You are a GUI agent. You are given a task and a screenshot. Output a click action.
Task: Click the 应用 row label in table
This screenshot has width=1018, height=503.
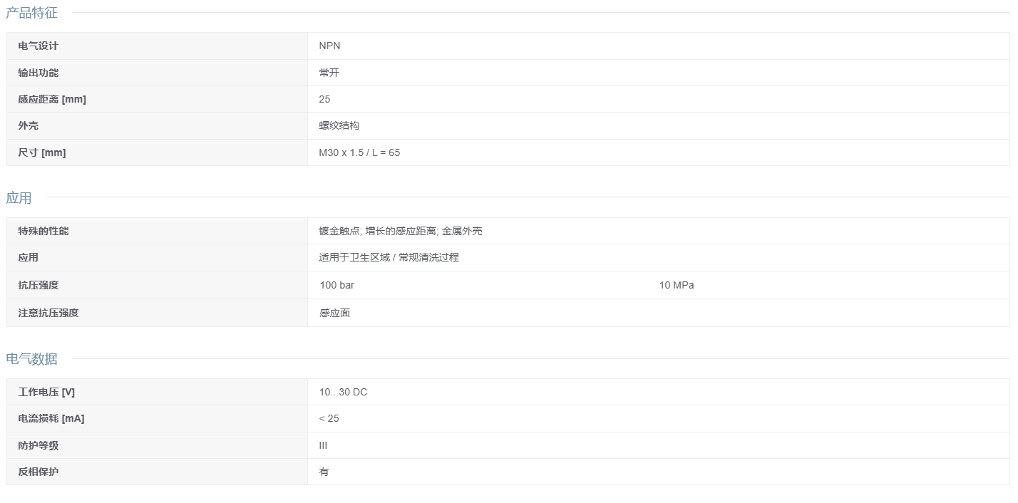28,257
